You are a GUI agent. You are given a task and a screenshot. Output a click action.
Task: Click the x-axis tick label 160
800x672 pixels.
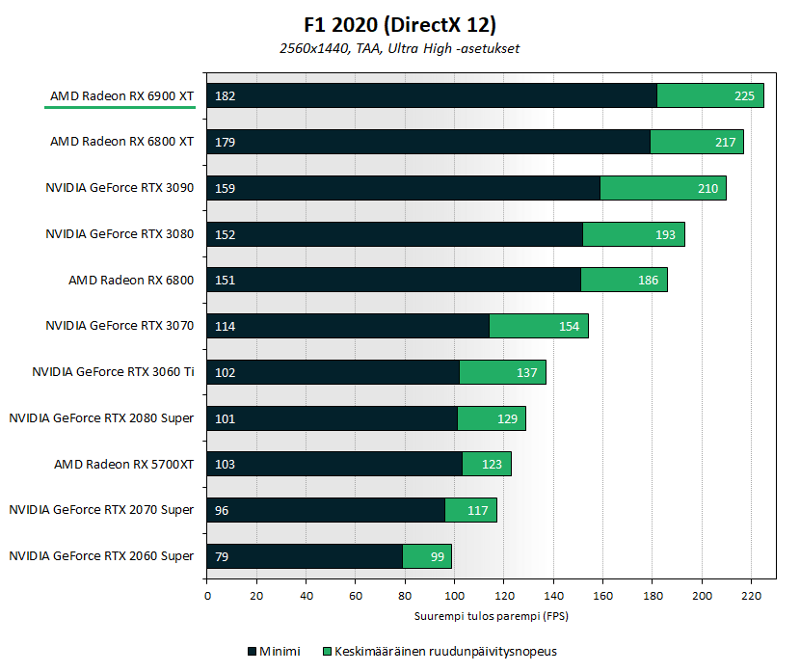(602, 596)
